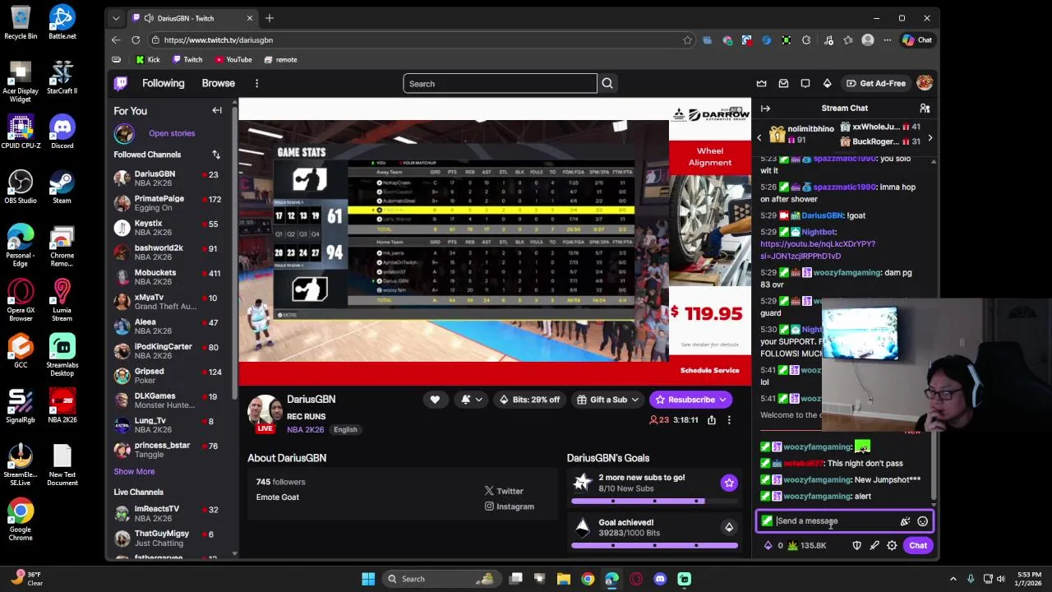
Task: Click the 39283/1000 Bits progress bar
Action: point(654,545)
